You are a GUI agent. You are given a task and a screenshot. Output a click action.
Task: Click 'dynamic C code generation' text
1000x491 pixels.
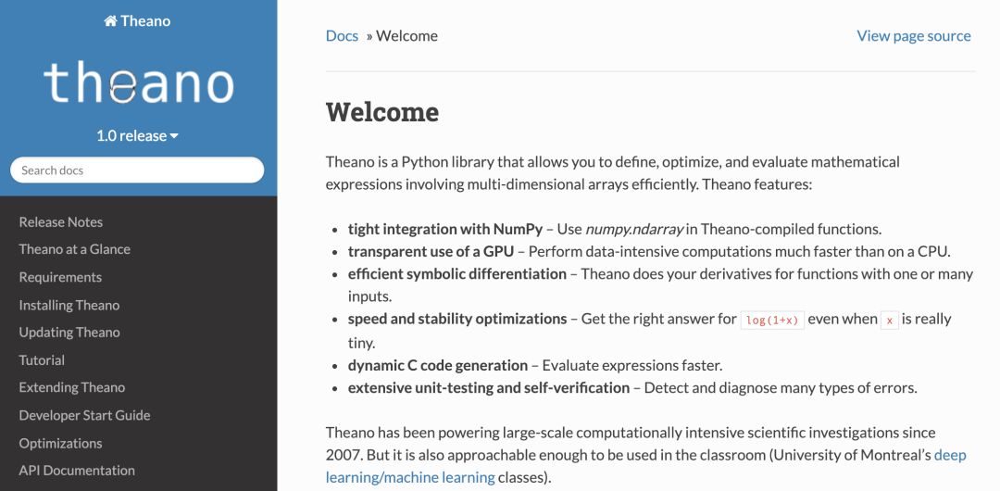click(437, 365)
